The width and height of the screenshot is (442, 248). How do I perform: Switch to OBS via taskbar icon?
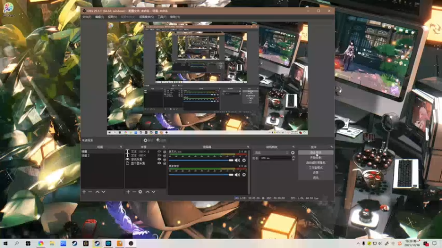click(x=131, y=243)
